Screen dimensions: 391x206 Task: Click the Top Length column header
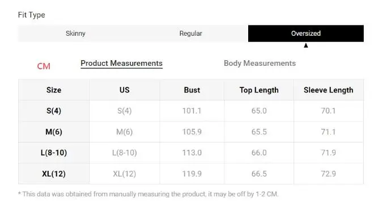click(x=259, y=90)
